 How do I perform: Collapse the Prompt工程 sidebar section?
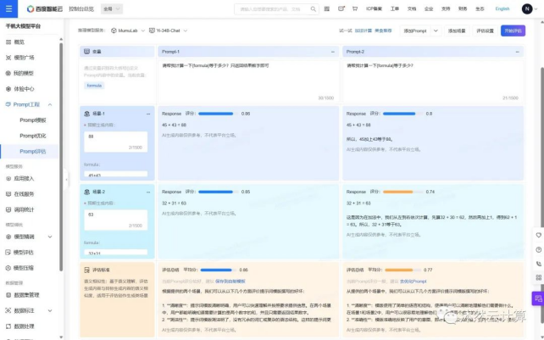pyautogui.click(x=50, y=104)
